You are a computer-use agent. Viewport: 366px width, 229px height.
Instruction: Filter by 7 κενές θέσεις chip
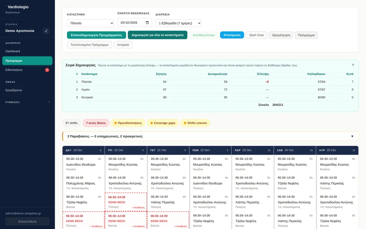click(96, 123)
